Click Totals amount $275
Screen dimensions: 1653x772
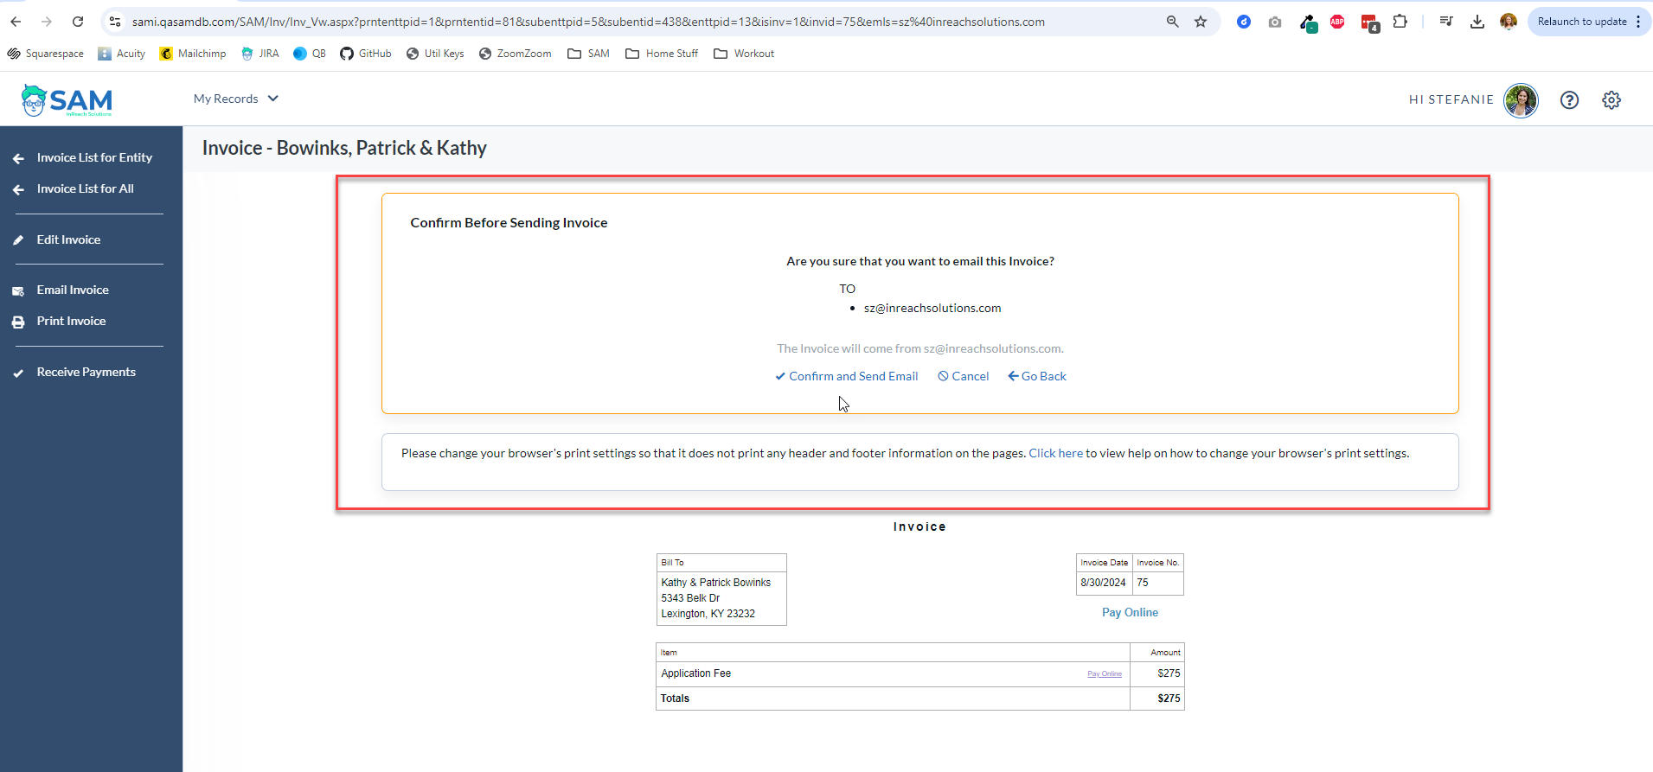(1169, 699)
